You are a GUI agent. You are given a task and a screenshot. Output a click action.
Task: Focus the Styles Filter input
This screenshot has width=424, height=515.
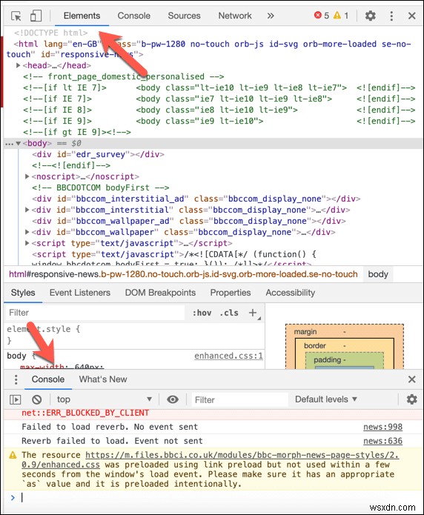tap(96, 313)
